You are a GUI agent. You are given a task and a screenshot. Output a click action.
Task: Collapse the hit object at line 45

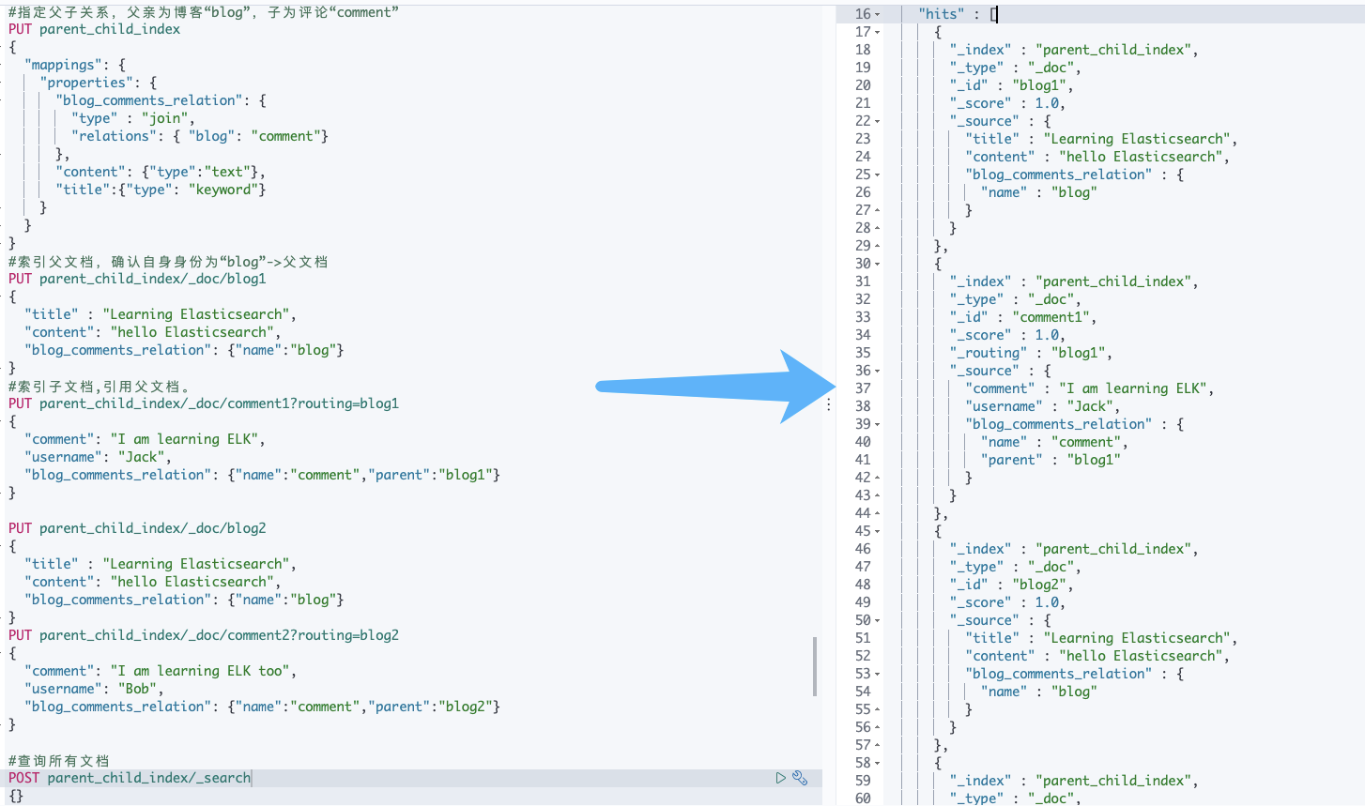coord(878,531)
